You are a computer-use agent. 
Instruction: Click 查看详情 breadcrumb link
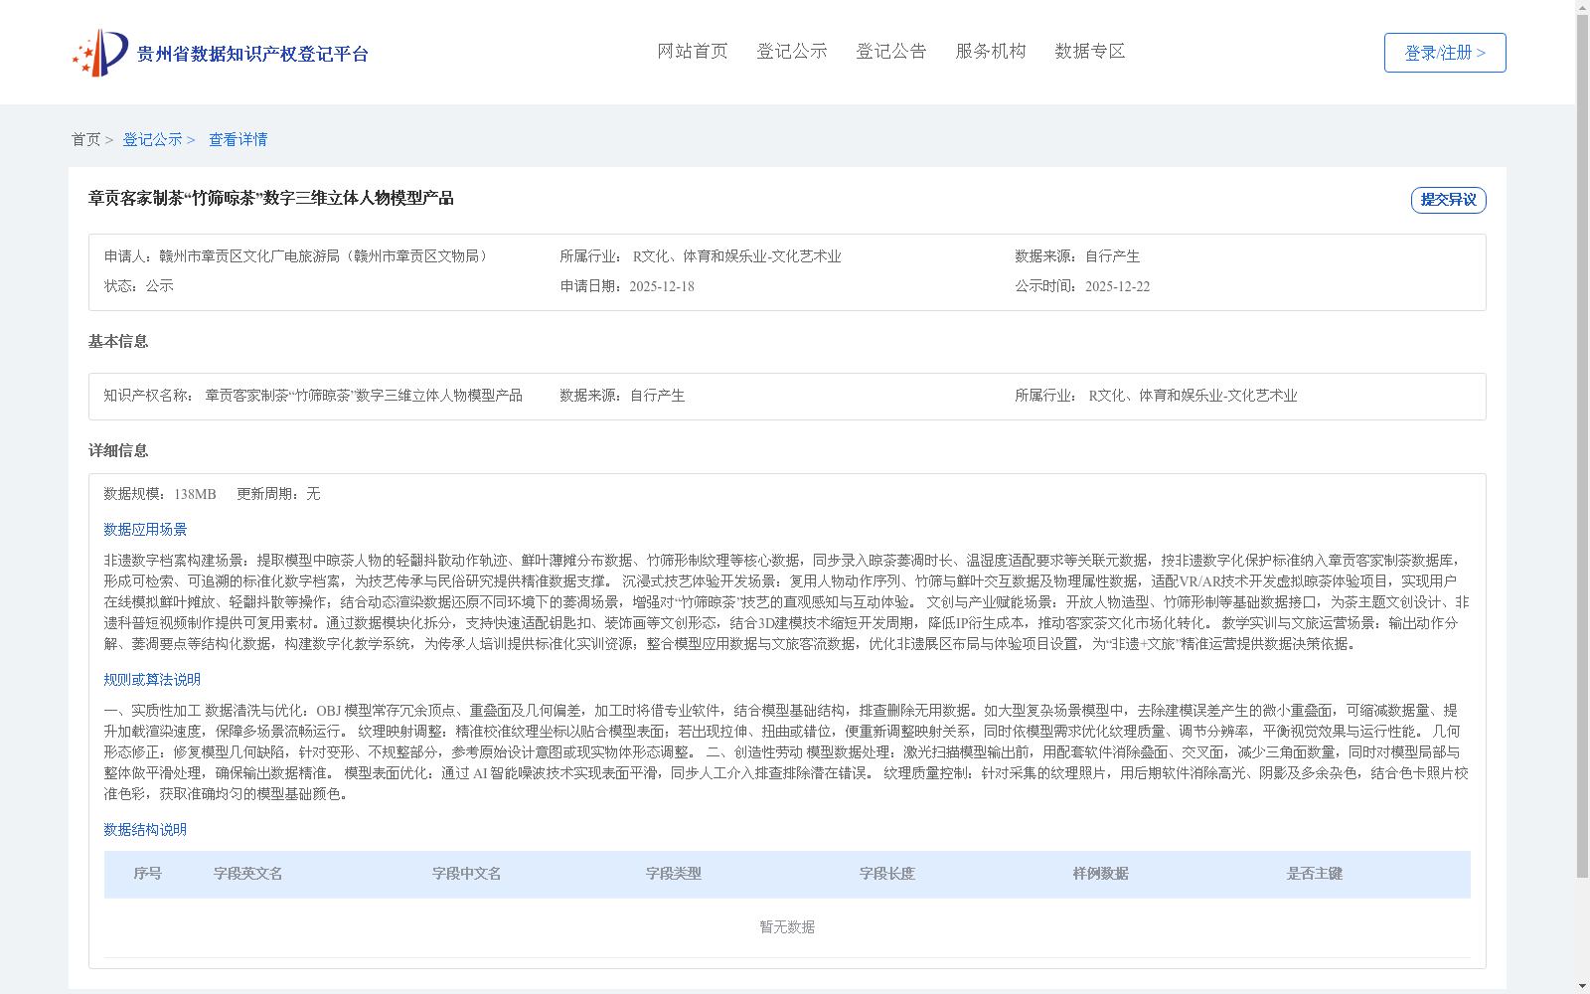click(238, 139)
